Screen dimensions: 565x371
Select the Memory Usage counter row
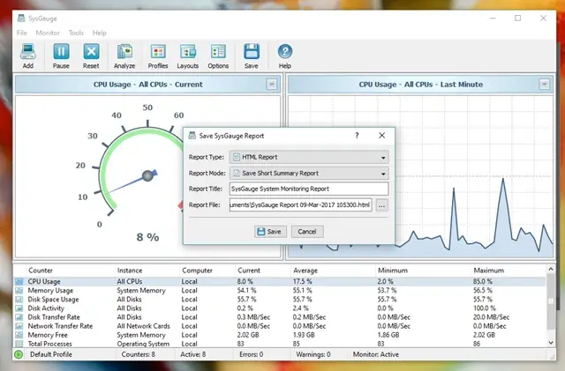(x=280, y=291)
